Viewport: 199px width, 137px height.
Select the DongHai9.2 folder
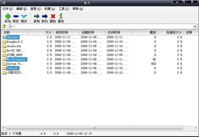coord(14,42)
